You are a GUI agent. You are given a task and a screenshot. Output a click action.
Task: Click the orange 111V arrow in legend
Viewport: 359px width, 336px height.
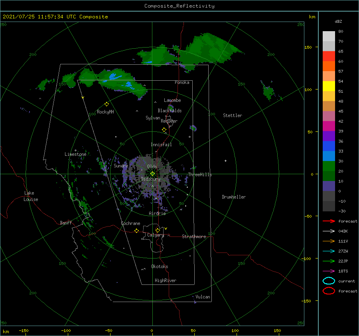coord(329,241)
